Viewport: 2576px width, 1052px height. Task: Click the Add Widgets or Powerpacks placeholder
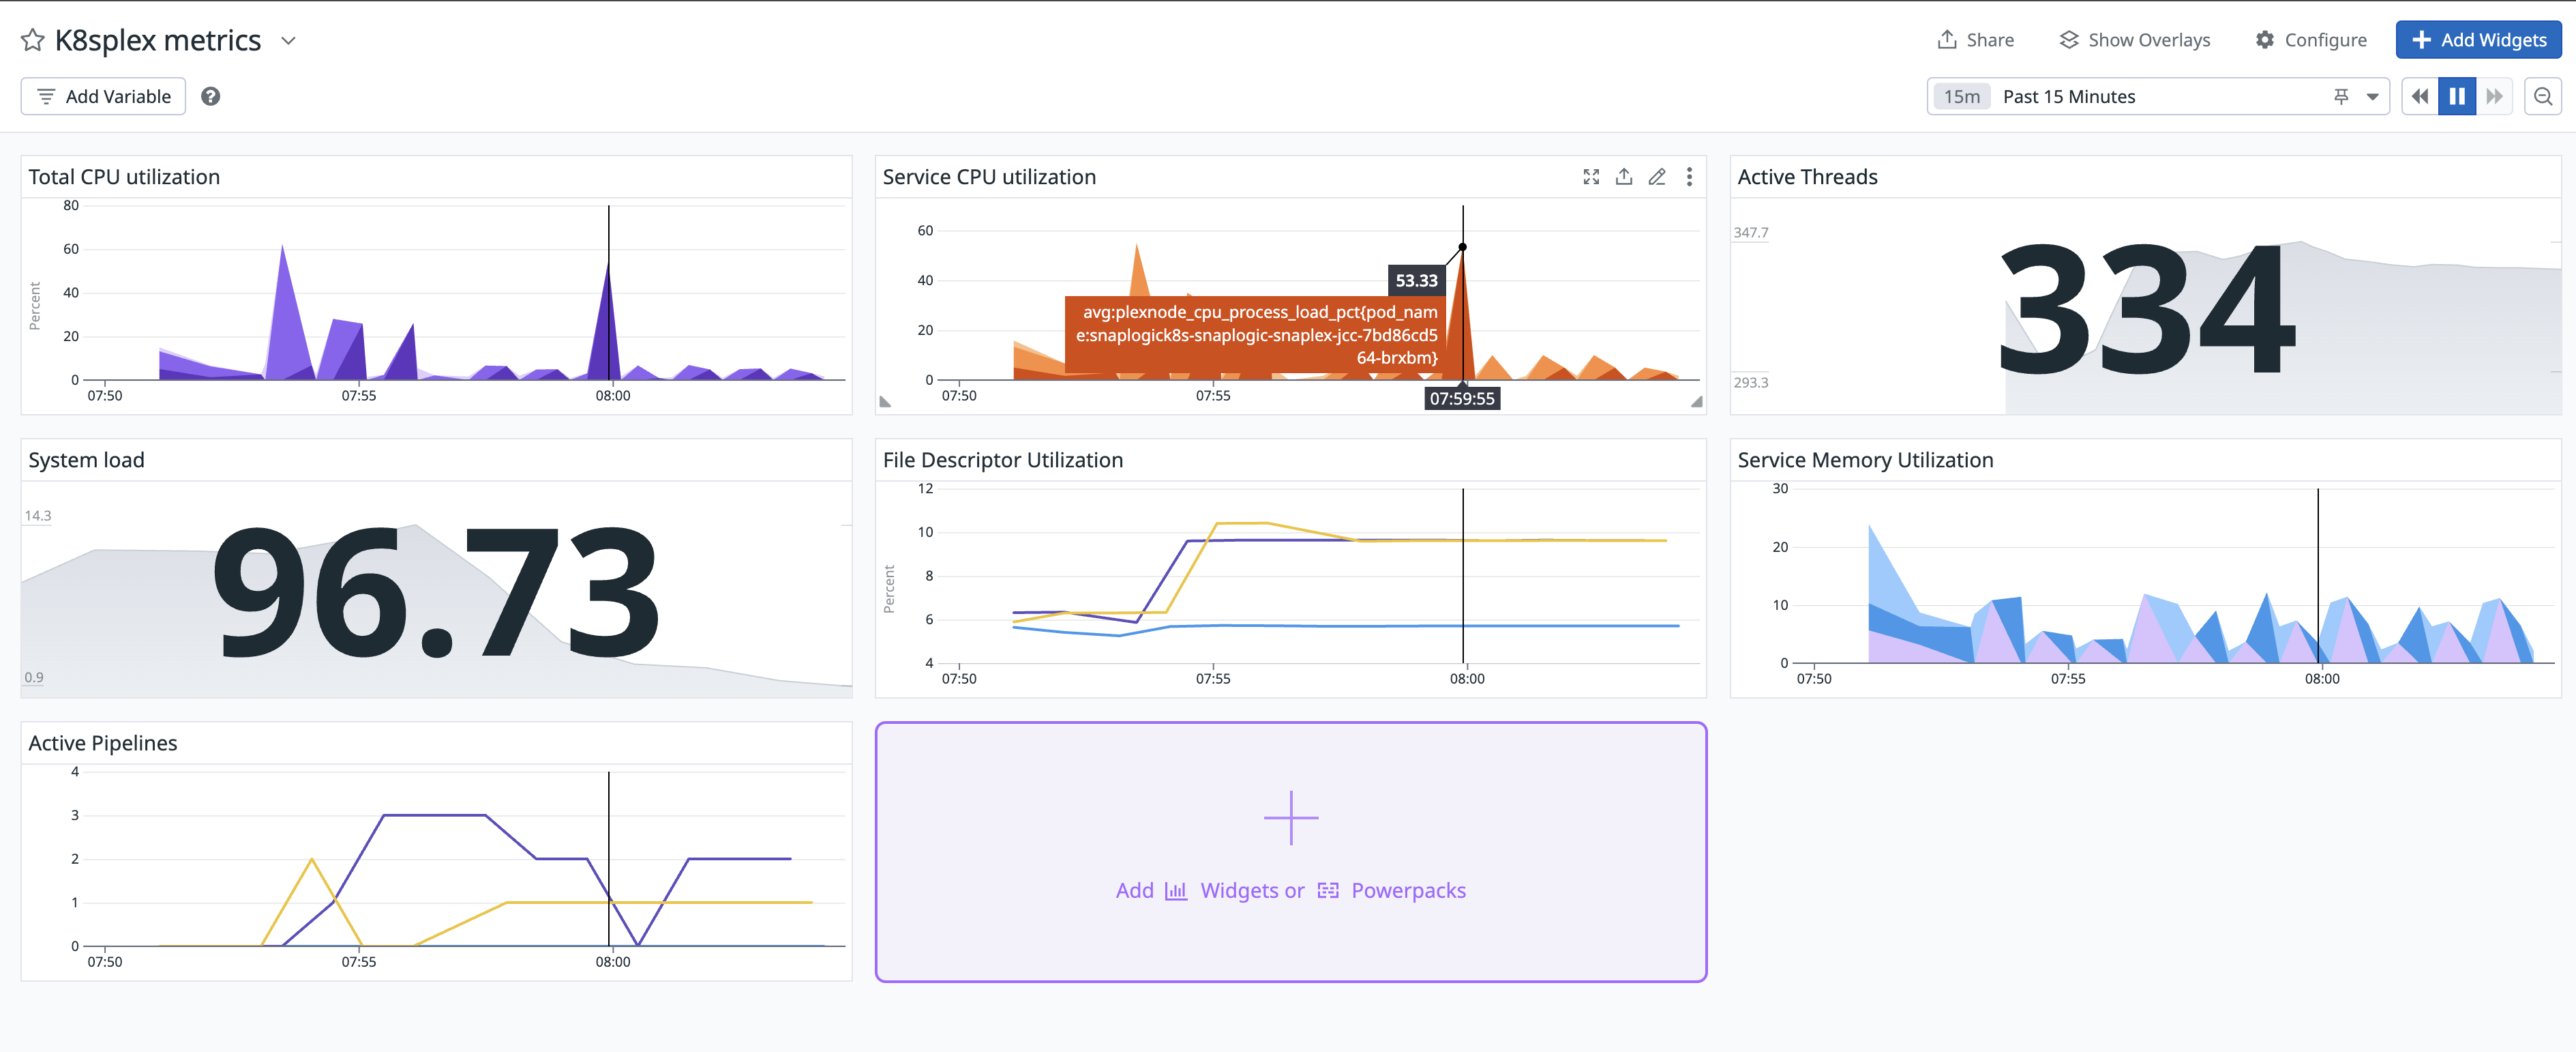[1290, 851]
